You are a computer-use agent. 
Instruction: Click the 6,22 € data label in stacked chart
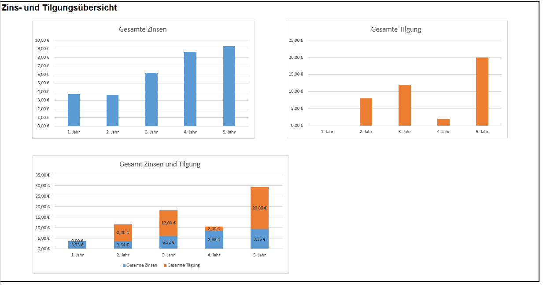click(169, 242)
